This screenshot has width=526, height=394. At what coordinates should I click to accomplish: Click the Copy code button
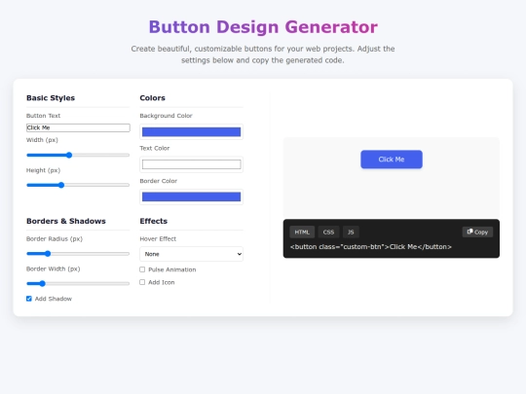477,232
